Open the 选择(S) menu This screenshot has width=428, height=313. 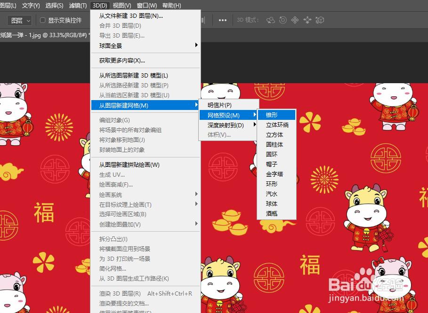(x=54, y=6)
